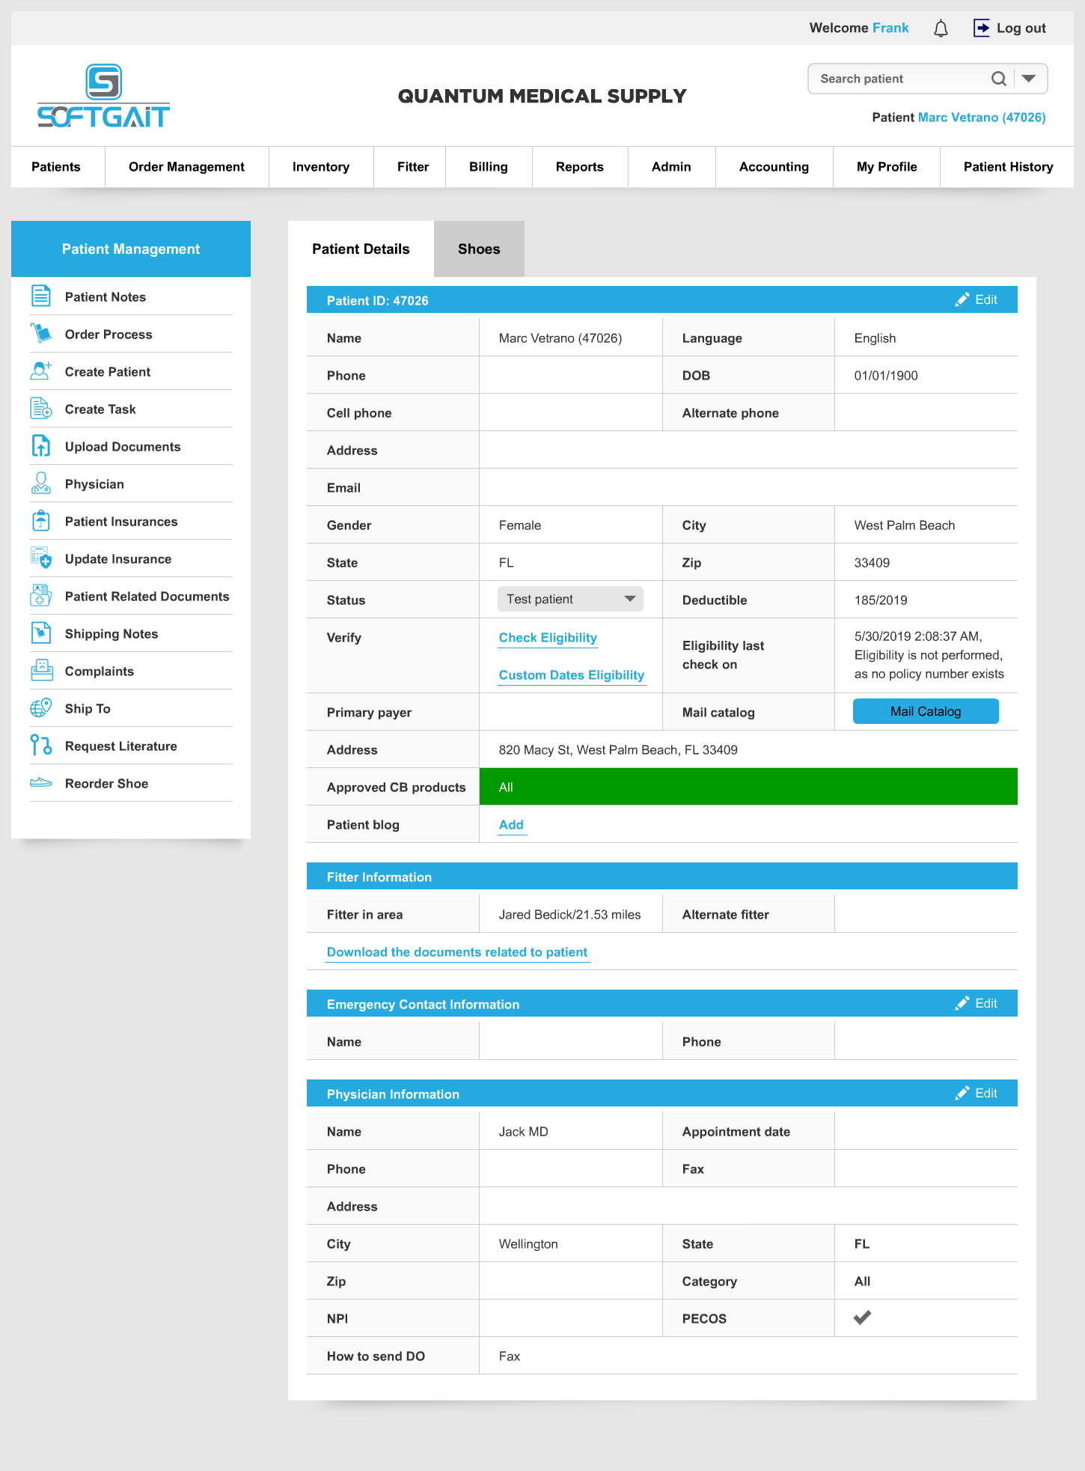The width and height of the screenshot is (1085, 1471).
Task: Click the Log out arrow icon
Action: click(981, 28)
